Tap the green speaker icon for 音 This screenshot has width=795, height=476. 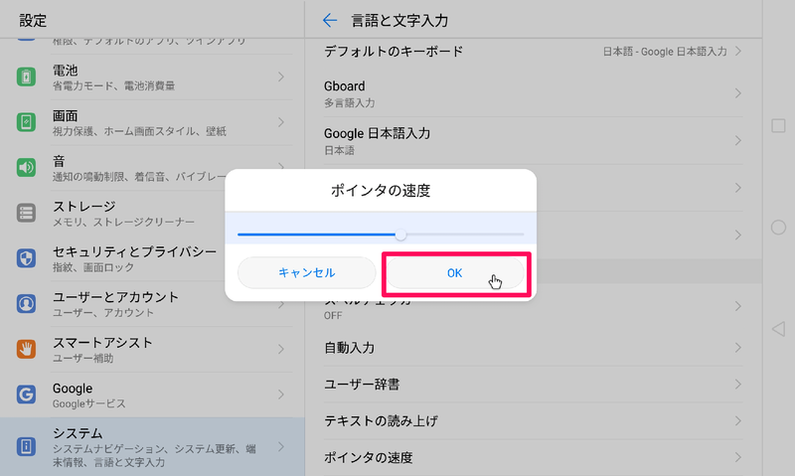[x=26, y=167]
